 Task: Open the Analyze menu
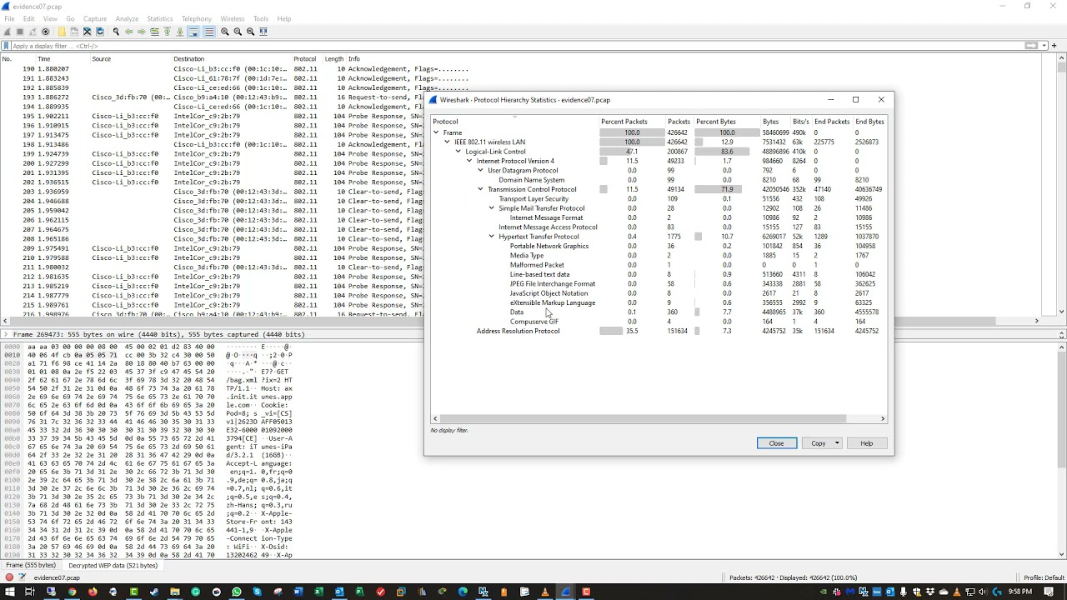[x=127, y=18]
